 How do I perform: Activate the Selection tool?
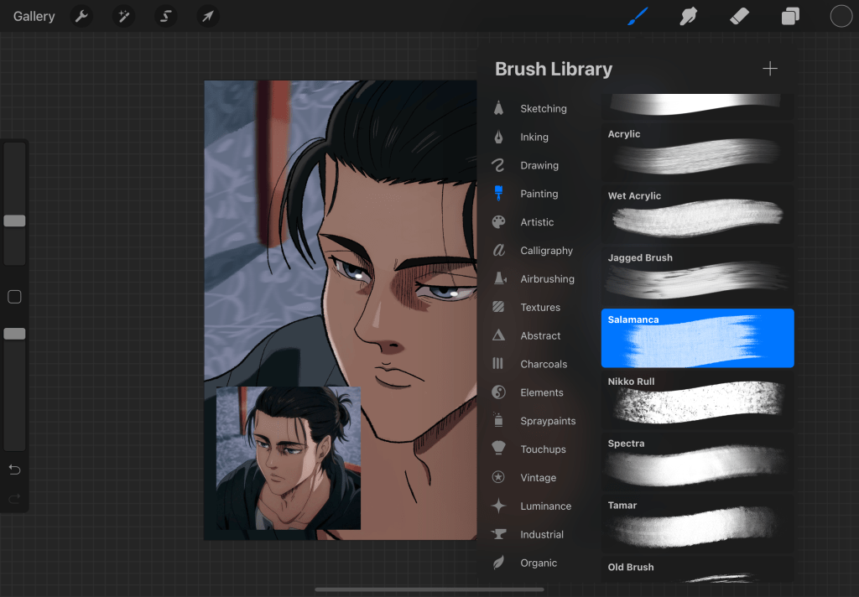pos(165,16)
